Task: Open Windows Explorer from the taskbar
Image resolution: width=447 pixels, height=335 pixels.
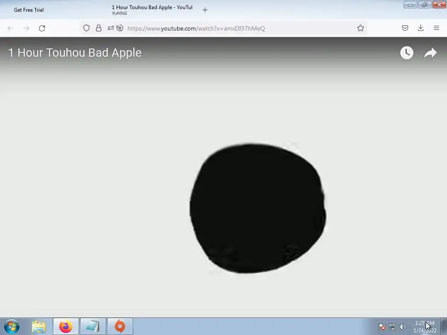Action: [39, 326]
